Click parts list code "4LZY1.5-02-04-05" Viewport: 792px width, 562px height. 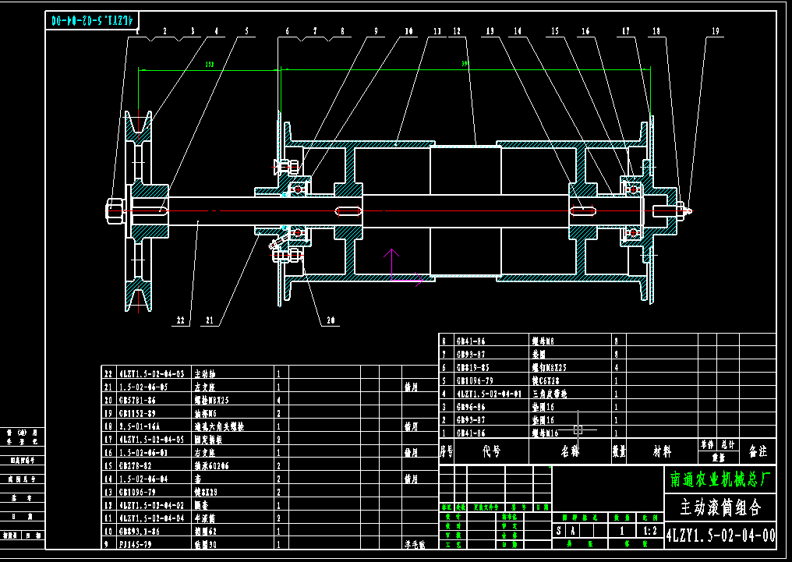pos(151,440)
